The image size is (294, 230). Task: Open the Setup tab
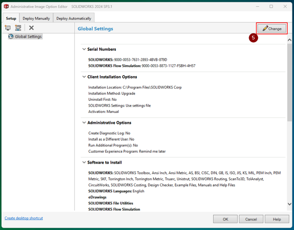11,18
